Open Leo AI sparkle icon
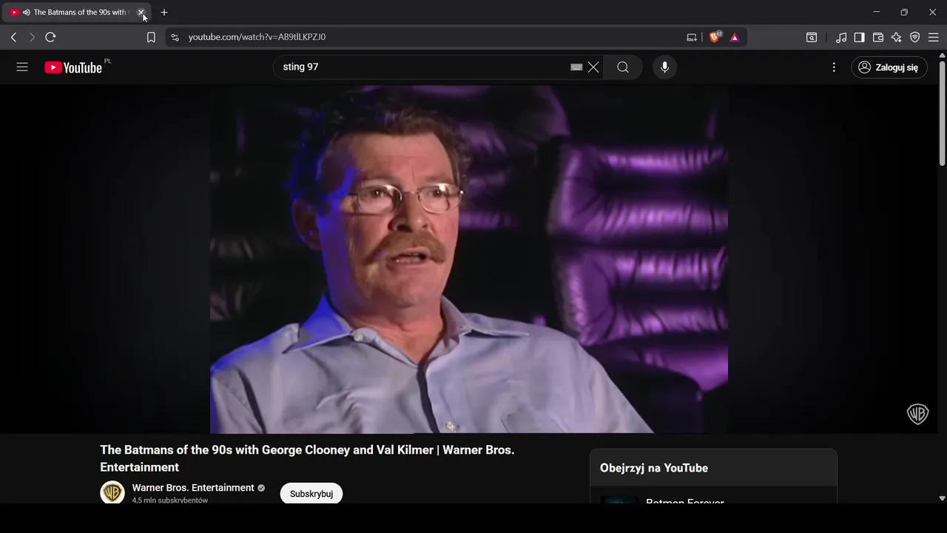 [x=897, y=37]
